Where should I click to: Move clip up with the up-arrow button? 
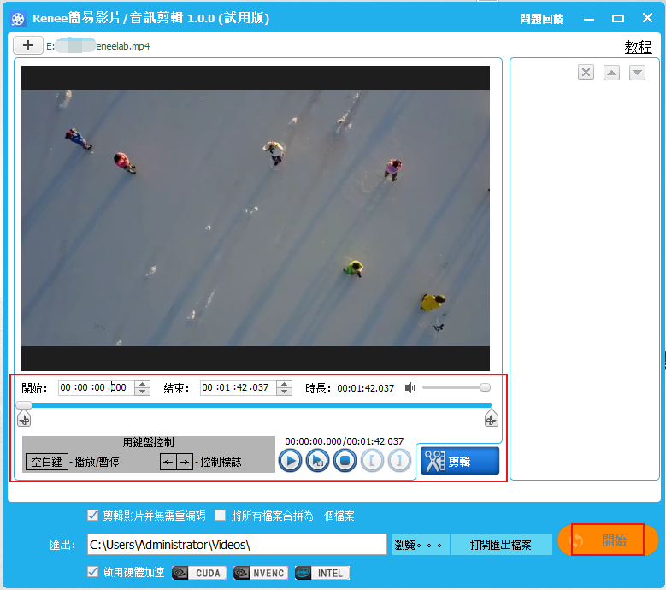[611, 72]
